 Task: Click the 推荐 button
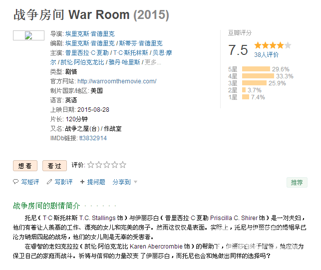[x=297, y=182]
